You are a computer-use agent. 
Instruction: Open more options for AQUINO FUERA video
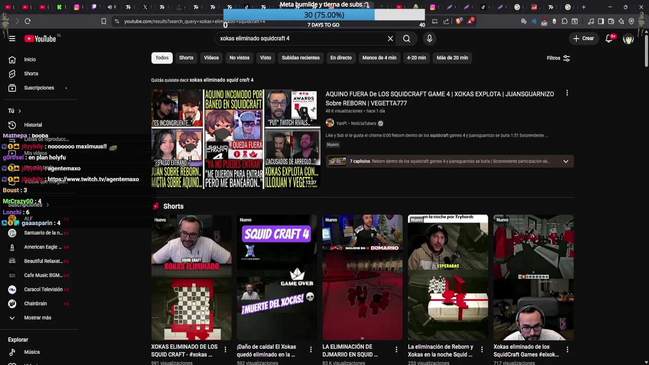567,93
